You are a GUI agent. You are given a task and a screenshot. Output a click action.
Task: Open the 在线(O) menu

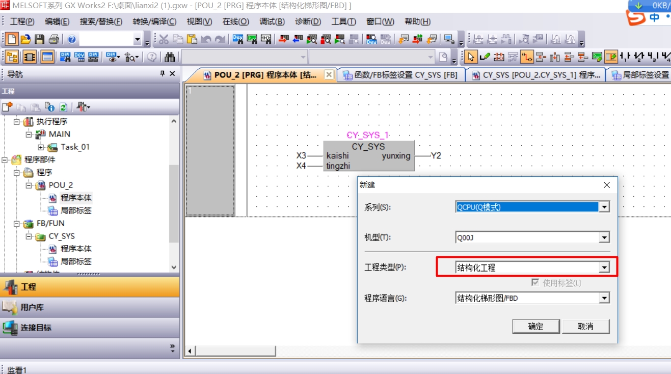(x=235, y=21)
